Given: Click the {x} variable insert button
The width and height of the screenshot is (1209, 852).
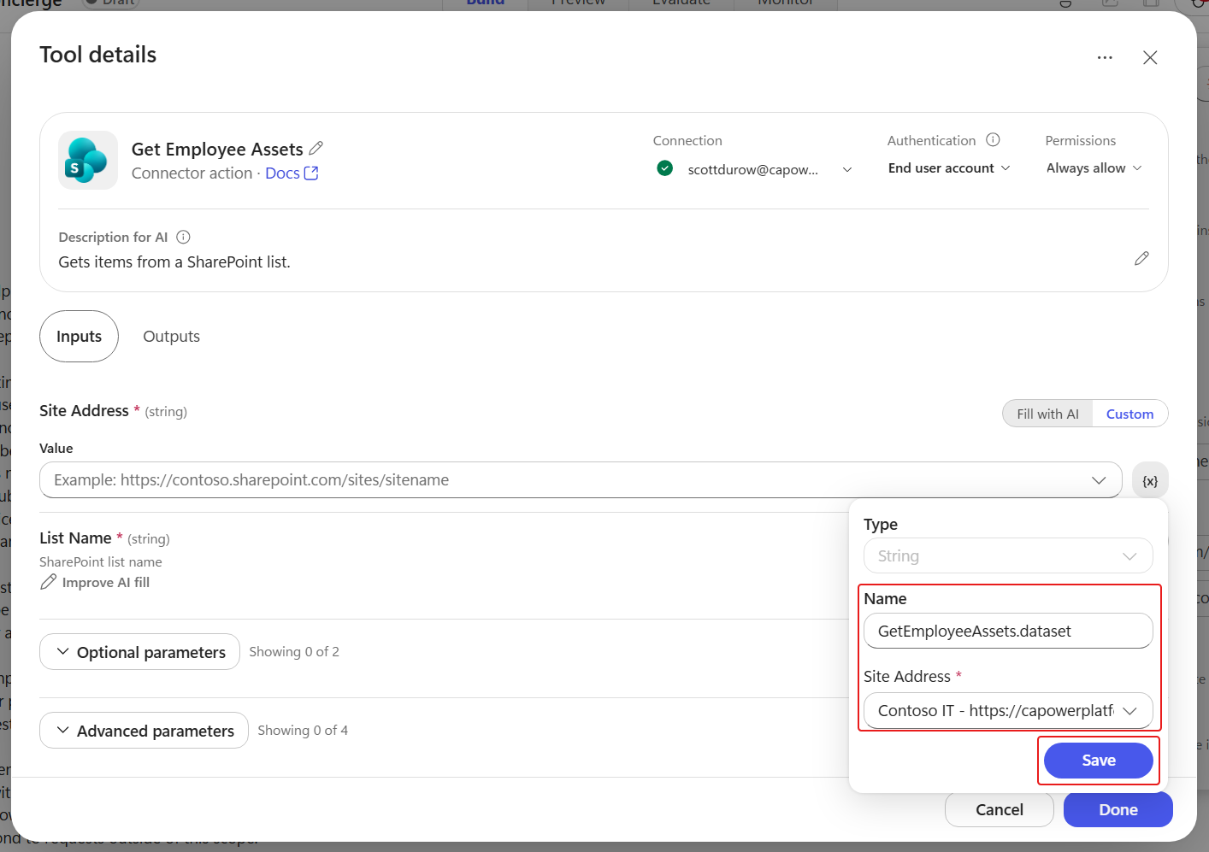Looking at the screenshot, I should [x=1150, y=480].
